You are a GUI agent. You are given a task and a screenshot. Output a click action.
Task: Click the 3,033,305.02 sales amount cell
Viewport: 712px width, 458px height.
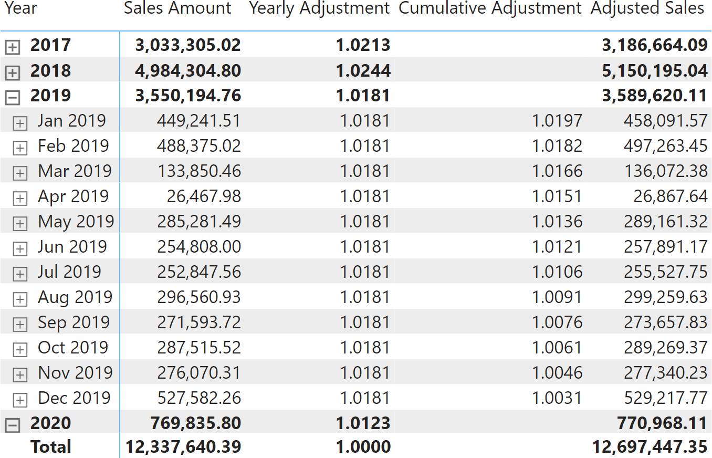pyautogui.click(x=188, y=45)
